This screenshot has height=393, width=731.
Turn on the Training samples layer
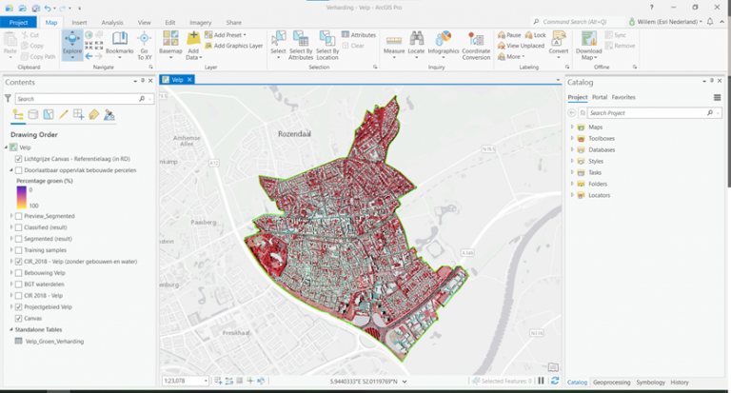point(19,249)
